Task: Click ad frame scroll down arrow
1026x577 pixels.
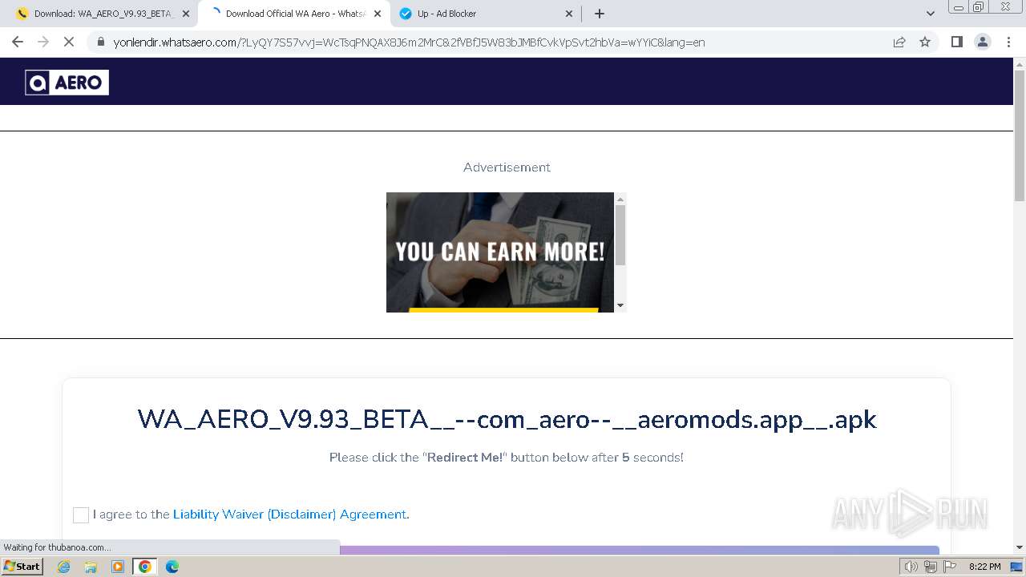Action: [x=620, y=305]
